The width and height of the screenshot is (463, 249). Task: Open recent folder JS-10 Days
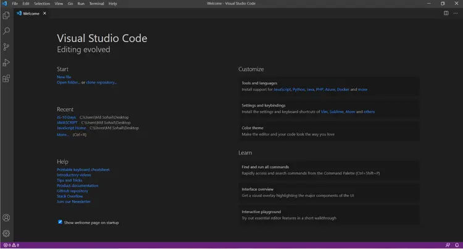point(67,117)
